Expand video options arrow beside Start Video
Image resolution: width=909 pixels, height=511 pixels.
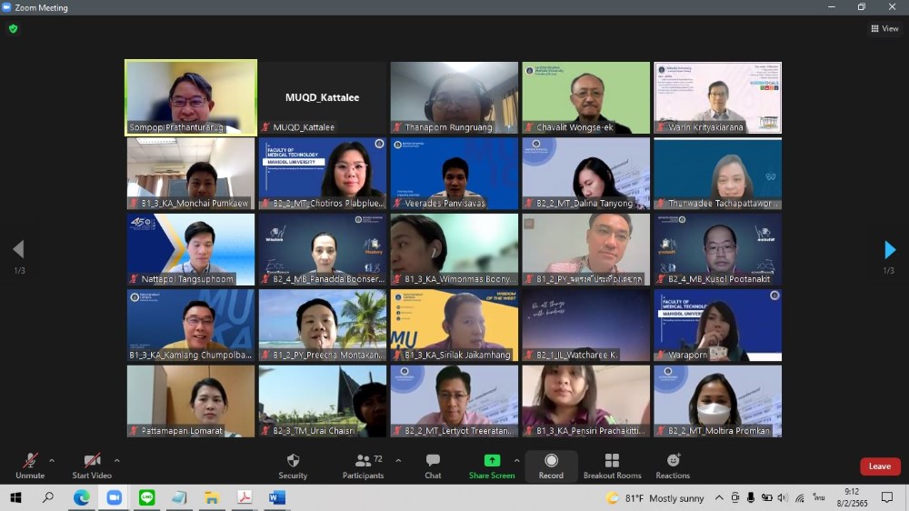[117, 461]
